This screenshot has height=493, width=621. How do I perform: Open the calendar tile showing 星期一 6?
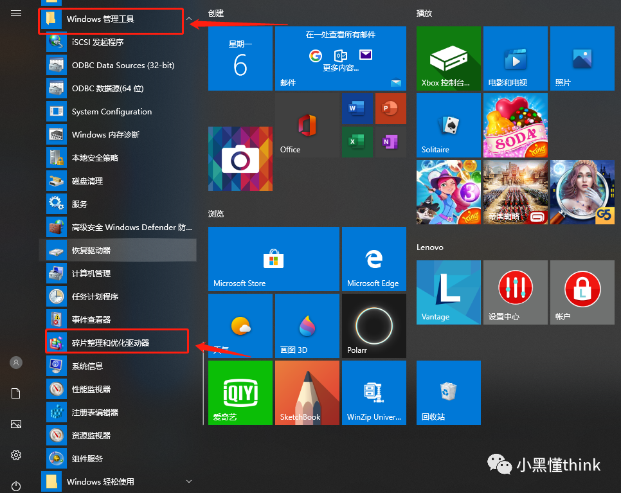tap(240, 58)
